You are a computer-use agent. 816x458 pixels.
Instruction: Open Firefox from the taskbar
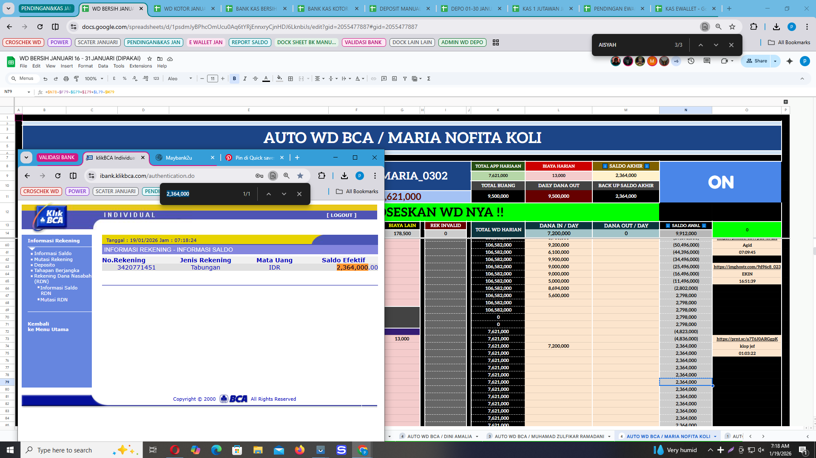tap(300, 450)
